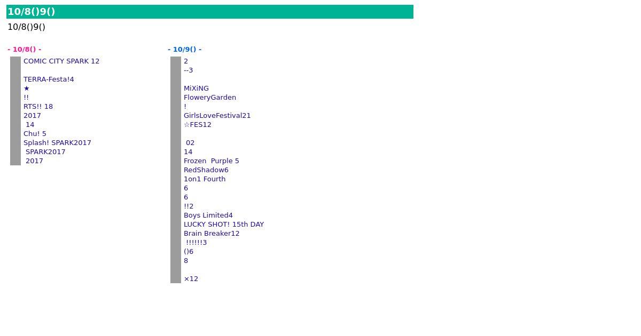
Task: Open the MiXiNG event link
Action: (196, 89)
